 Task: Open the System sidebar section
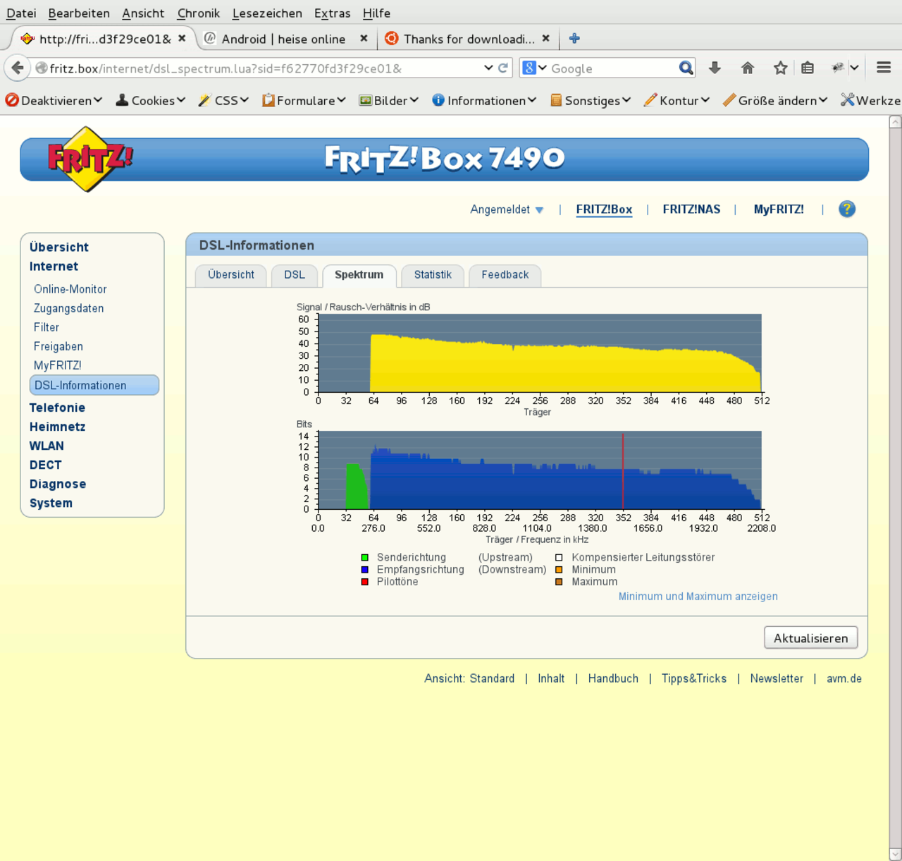click(x=51, y=503)
